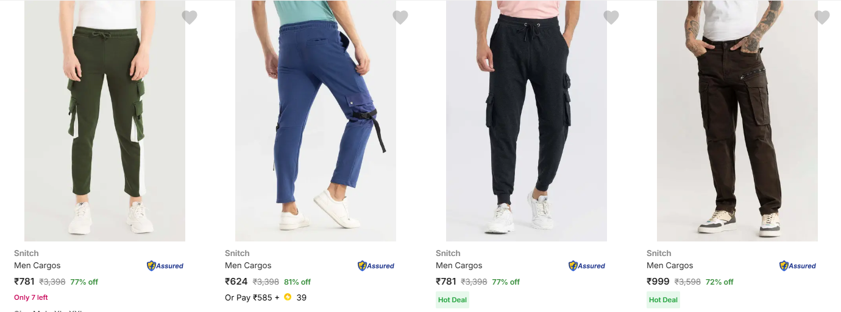Open black cargo joggers product image
Screen dimensions: 841x312
tap(527, 122)
